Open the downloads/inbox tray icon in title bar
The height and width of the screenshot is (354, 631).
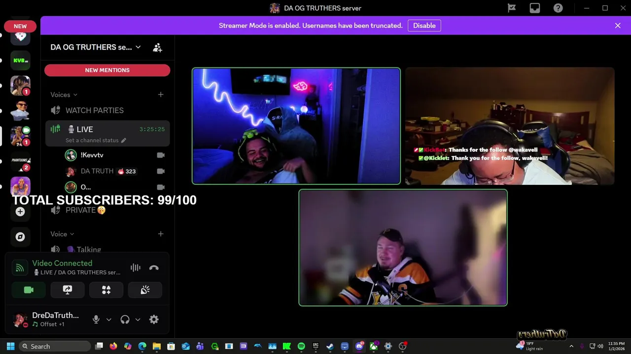535,8
